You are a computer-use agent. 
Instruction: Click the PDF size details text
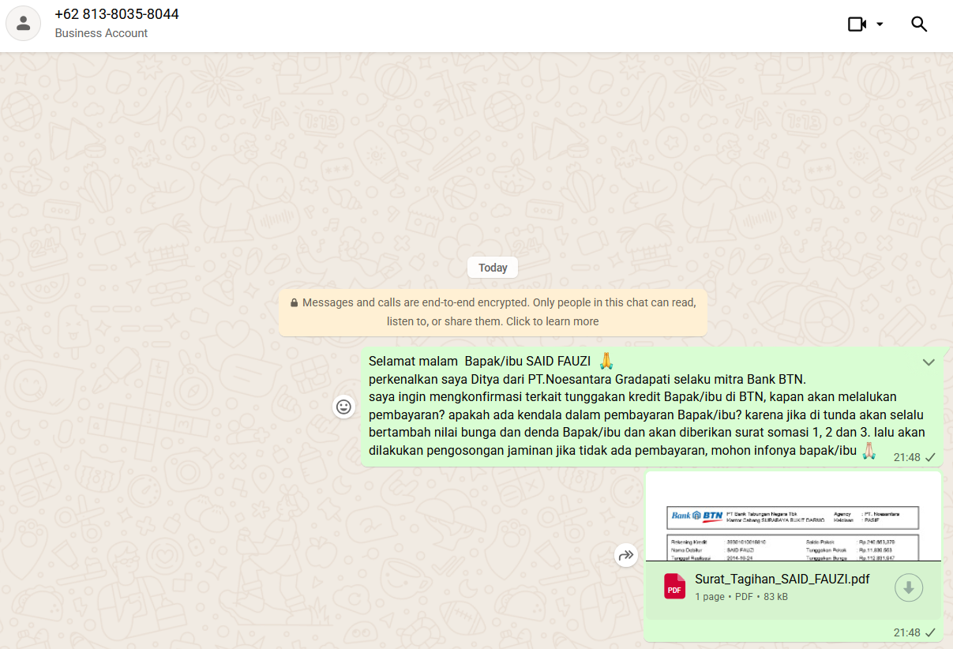pyautogui.click(x=741, y=597)
